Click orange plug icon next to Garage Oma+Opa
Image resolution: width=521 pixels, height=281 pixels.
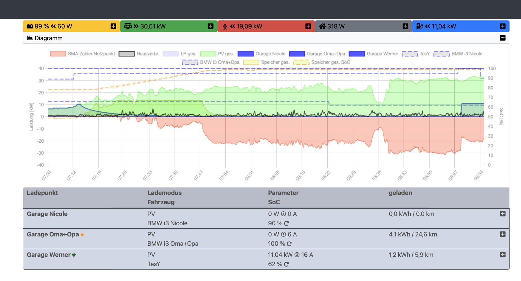coord(82,235)
